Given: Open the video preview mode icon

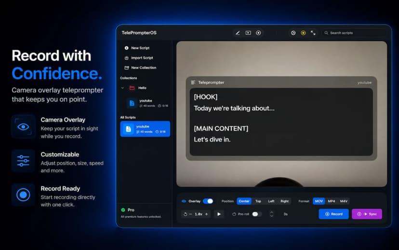Looking at the screenshot, I should [248, 33].
